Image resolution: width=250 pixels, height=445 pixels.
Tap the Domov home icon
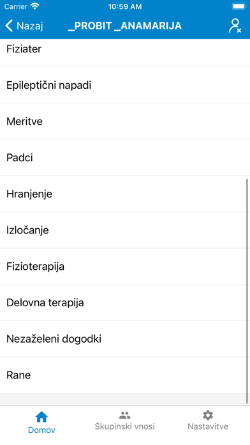41,417
